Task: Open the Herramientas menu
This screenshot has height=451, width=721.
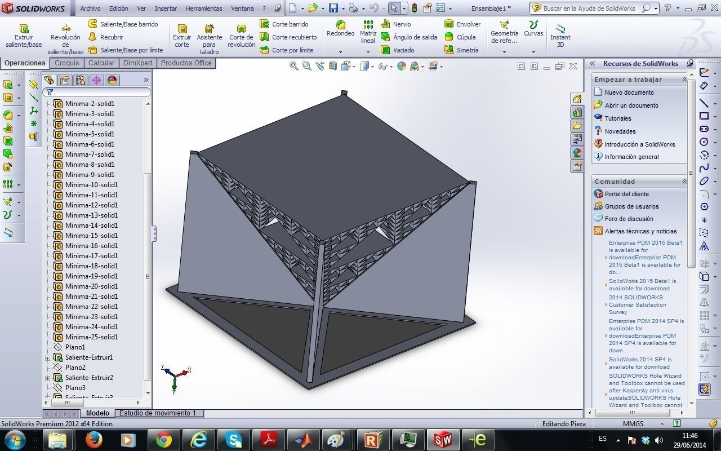Action: coord(204,8)
